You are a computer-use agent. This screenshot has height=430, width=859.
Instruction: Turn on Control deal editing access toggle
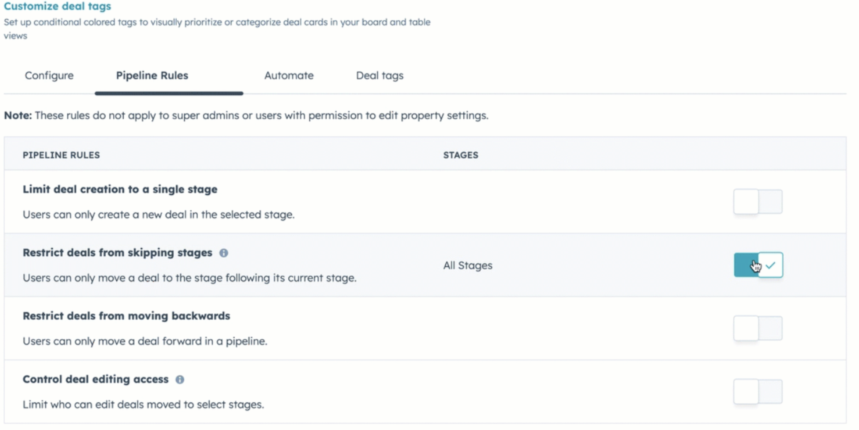coord(758,392)
